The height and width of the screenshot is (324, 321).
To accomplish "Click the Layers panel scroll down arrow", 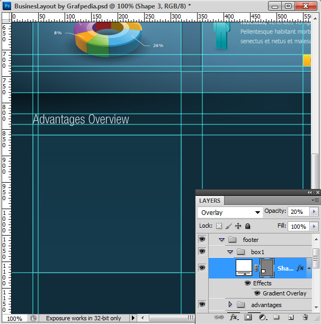I will coord(316,307).
